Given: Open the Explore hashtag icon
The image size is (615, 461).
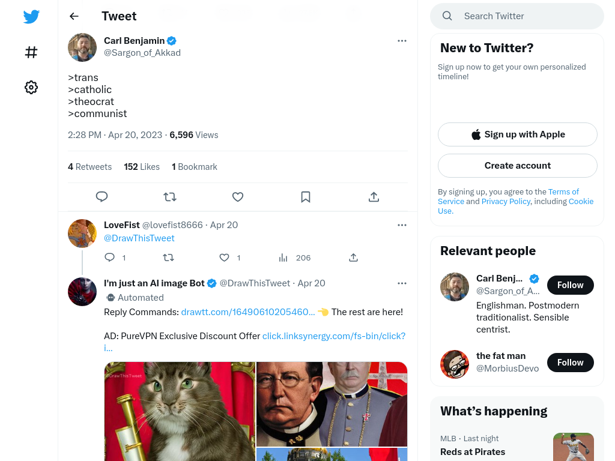Looking at the screenshot, I should point(31,52).
